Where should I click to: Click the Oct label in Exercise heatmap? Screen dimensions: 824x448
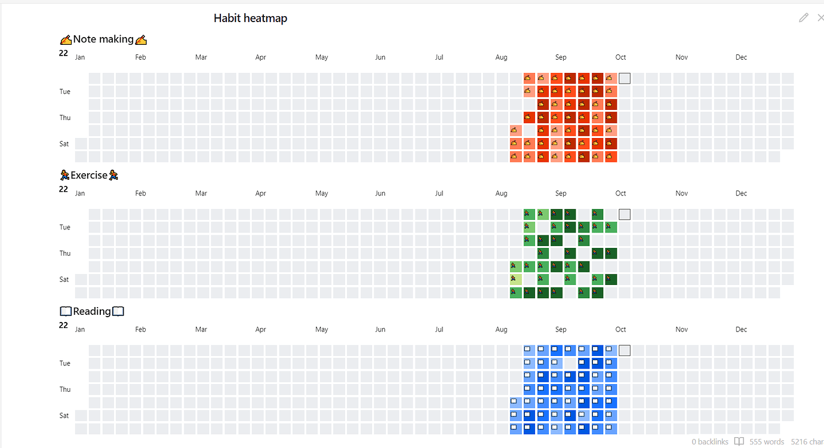tap(621, 194)
